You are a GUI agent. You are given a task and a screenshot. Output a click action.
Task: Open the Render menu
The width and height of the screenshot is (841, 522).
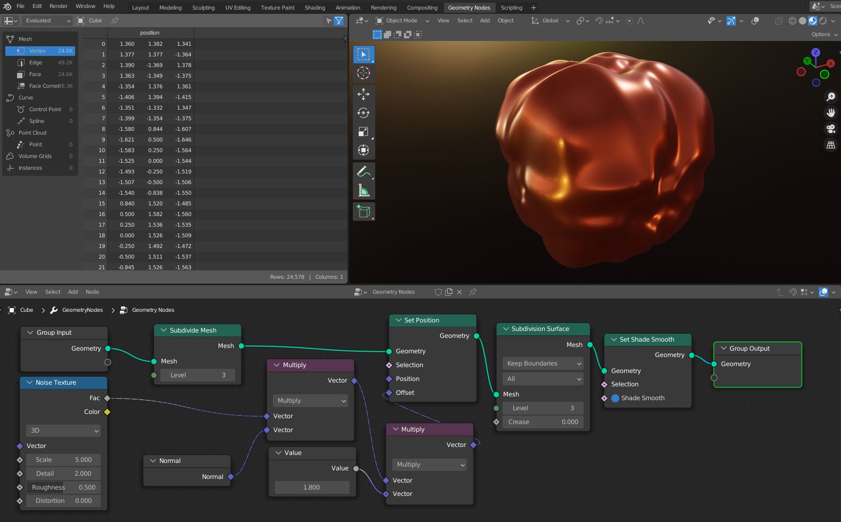59,6
